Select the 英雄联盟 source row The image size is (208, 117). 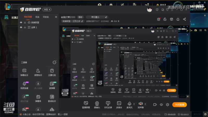point(38,22)
